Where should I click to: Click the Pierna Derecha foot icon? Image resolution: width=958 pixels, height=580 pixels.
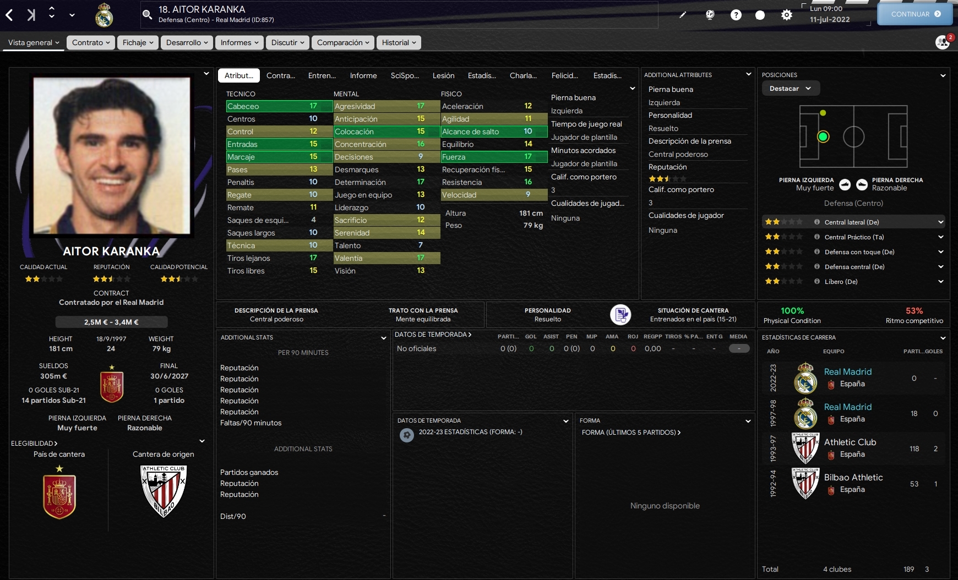[862, 185]
